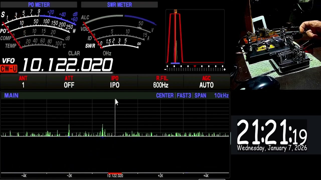This screenshot has height=180, width=321.
Task: Select the SWR METER header
Action: click(119, 5)
